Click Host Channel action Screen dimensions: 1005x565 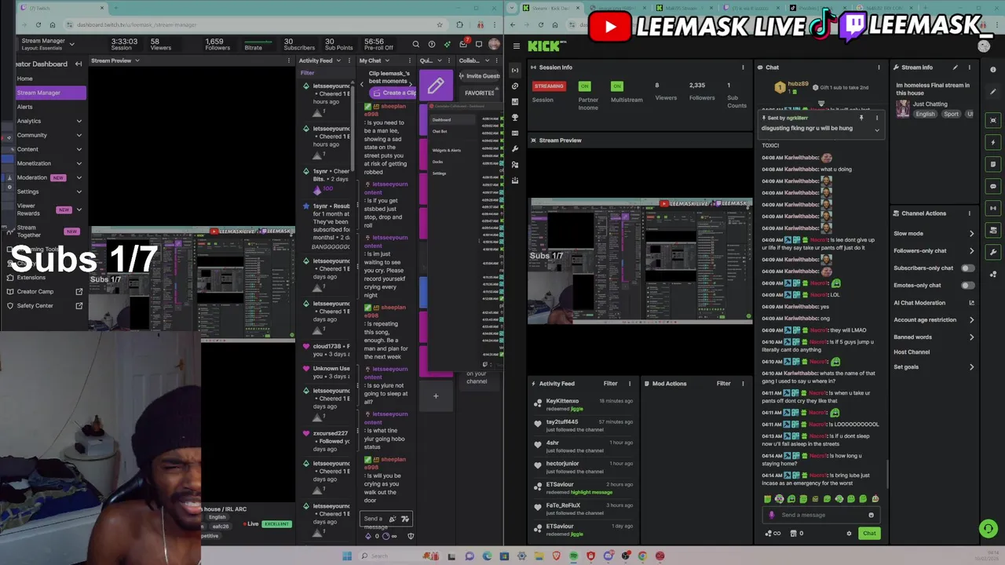[x=912, y=352]
